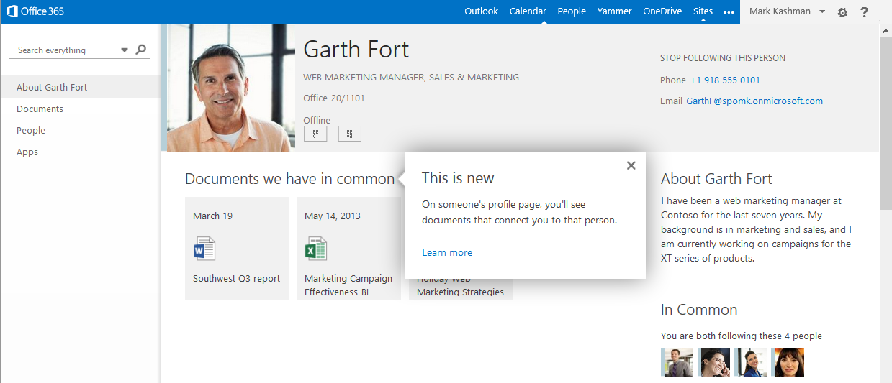892x383 pixels.
Task: Open Marketing Campaign Effectiveness BI title
Action: click(x=348, y=285)
